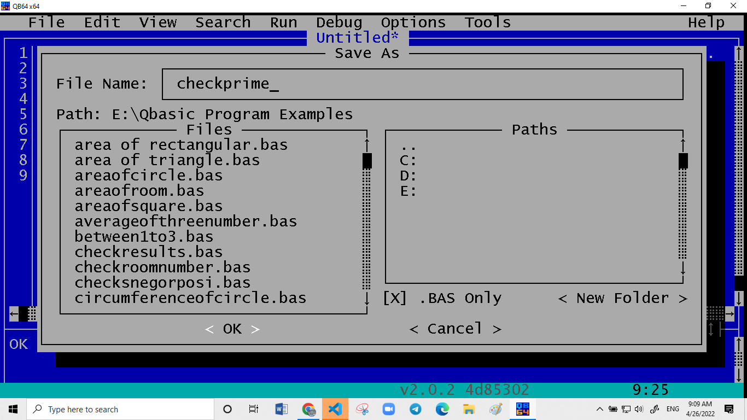The width and height of the screenshot is (747, 420).
Task: Open File Explorer from the taskbar
Action: coord(469,409)
